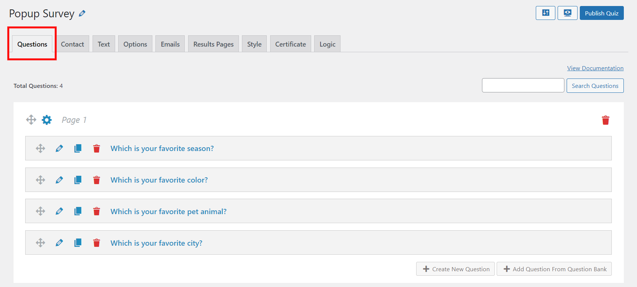Click the preview quiz icon button

pos(567,13)
